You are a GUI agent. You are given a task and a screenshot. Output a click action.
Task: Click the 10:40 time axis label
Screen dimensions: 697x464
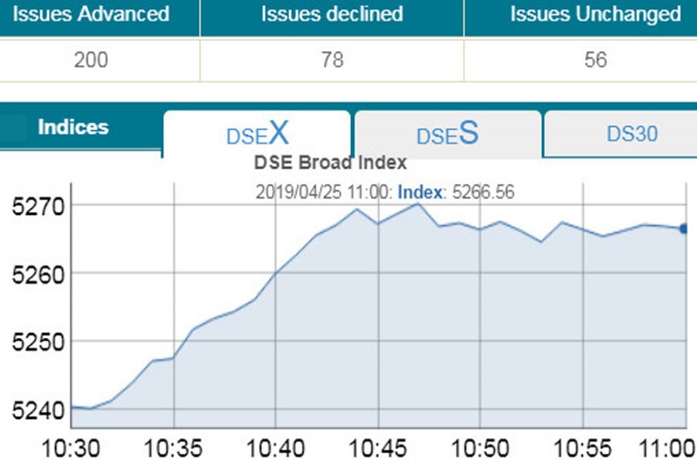click(276, 449)
